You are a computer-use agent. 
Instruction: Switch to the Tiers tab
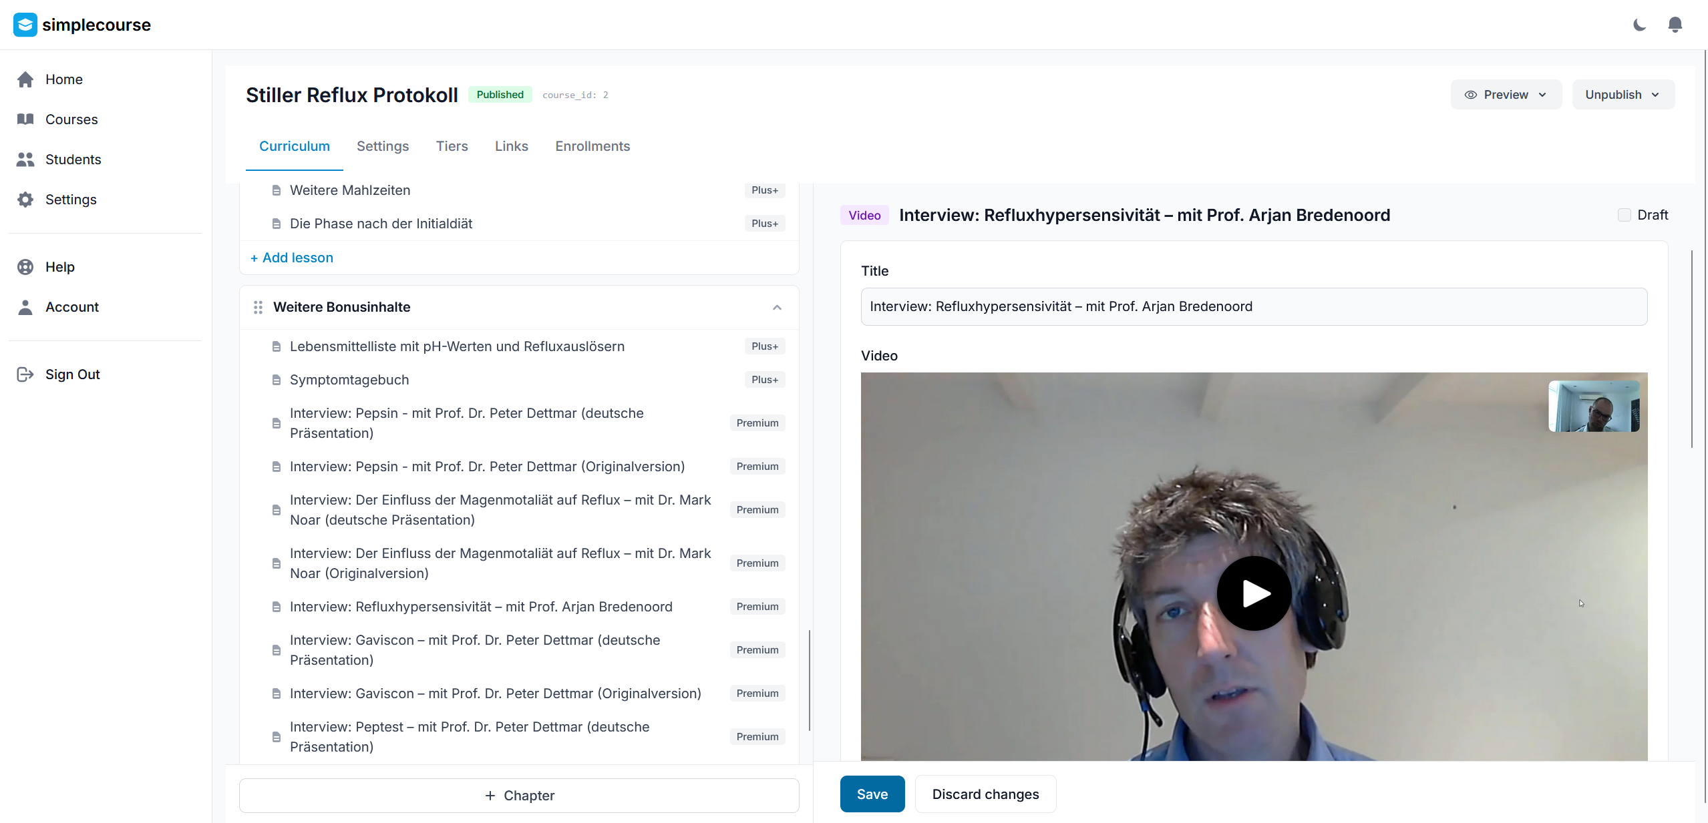coord(452,146)
